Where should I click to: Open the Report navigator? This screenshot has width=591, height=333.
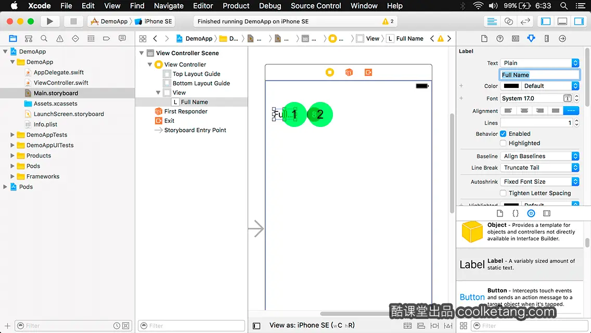(122, 39)
